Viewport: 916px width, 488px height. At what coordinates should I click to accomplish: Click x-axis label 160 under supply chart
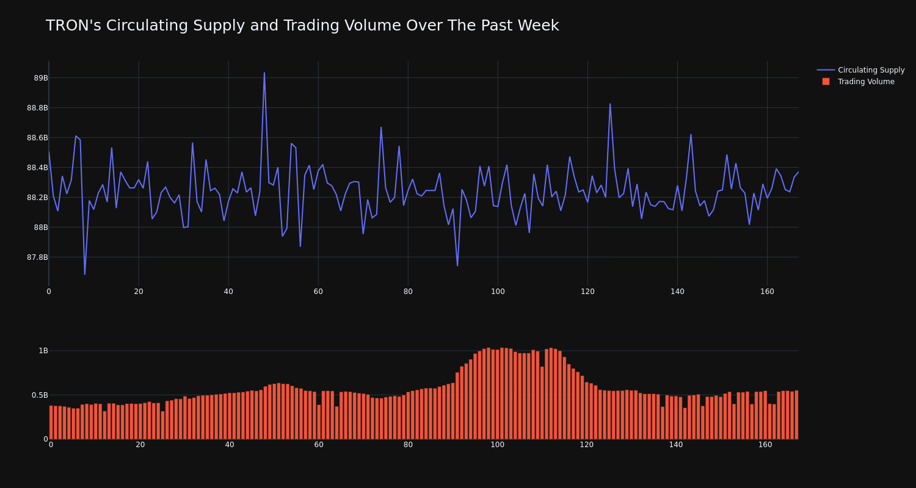(767, 292)
